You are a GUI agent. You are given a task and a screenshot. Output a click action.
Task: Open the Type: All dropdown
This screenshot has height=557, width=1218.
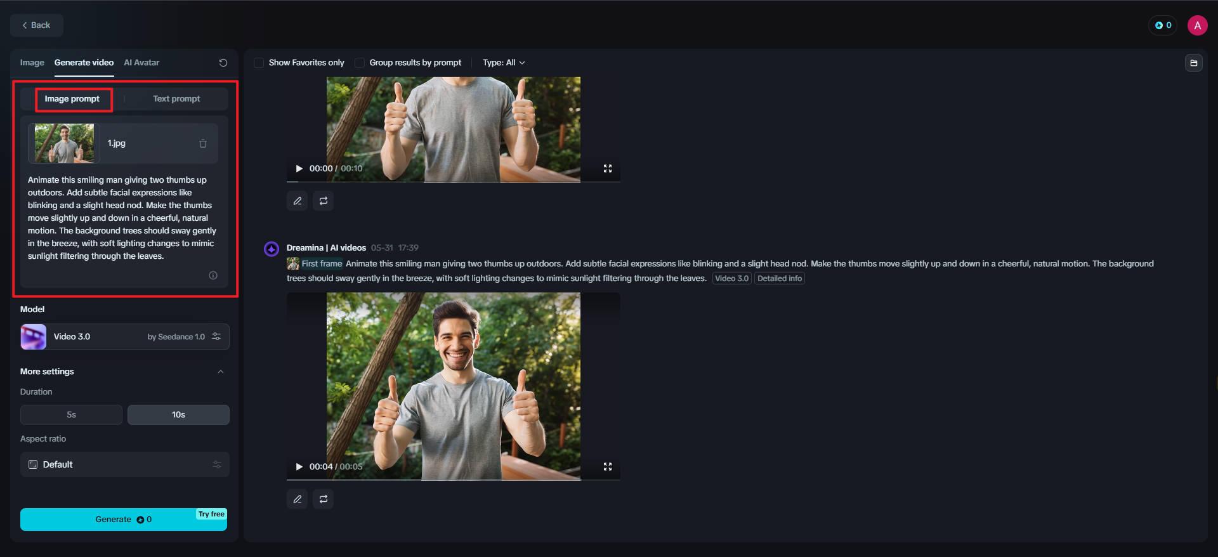(x=504, y=63)
